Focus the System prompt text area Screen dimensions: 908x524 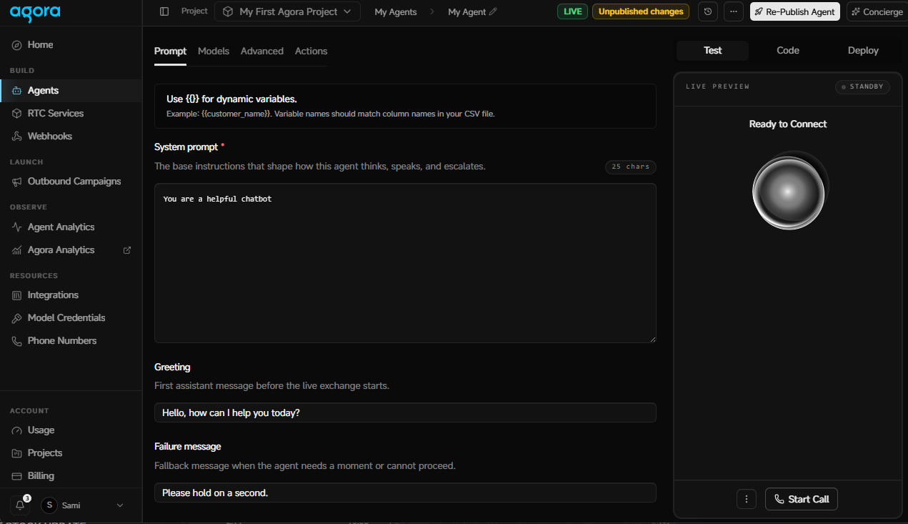click(x=405, y=263)
